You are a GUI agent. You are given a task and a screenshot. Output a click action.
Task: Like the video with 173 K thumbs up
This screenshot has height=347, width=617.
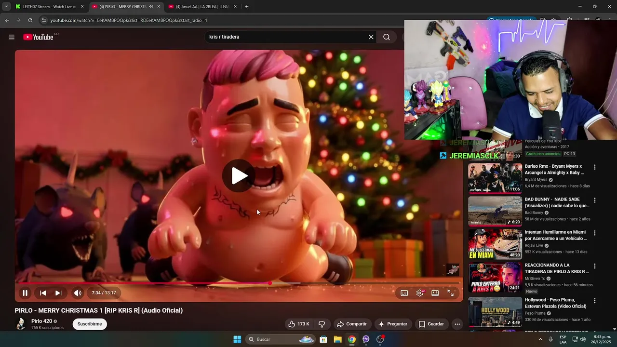click(x=299, y=324)
